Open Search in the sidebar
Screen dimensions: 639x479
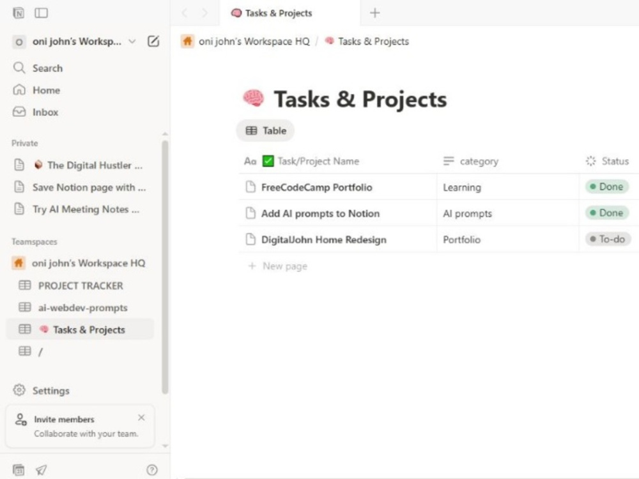click(48, 68)
